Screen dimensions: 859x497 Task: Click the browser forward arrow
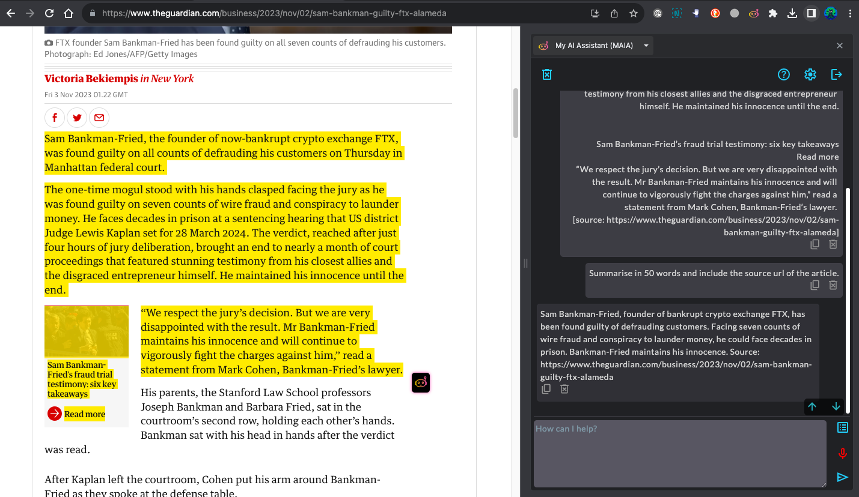pyautogui.click(x=30, y=13)
